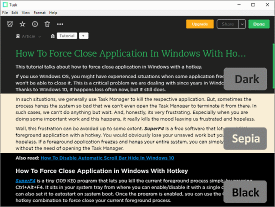Add note to shortcuts with star icon

(x=22, y=24)
